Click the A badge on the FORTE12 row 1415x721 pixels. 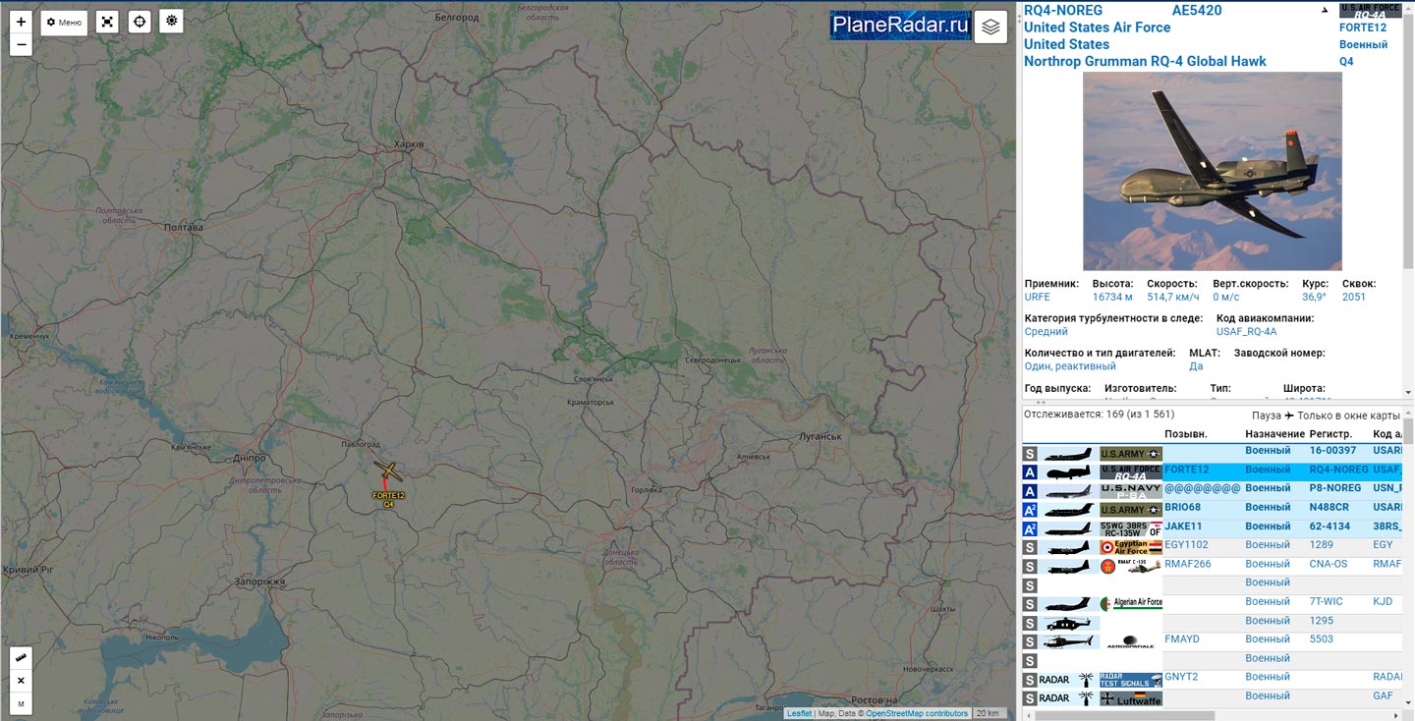coord(1030,472)
